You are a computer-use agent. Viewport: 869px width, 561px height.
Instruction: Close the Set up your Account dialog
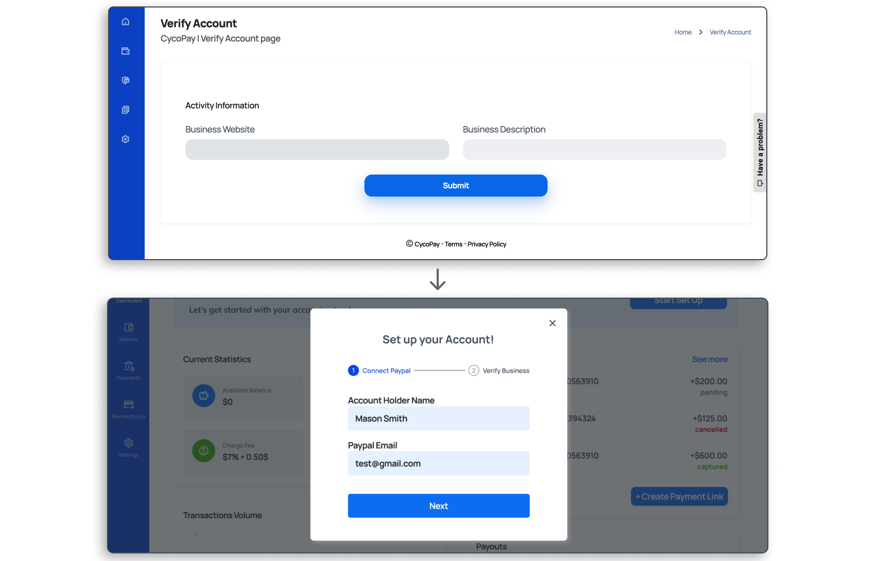coord(552,323)
